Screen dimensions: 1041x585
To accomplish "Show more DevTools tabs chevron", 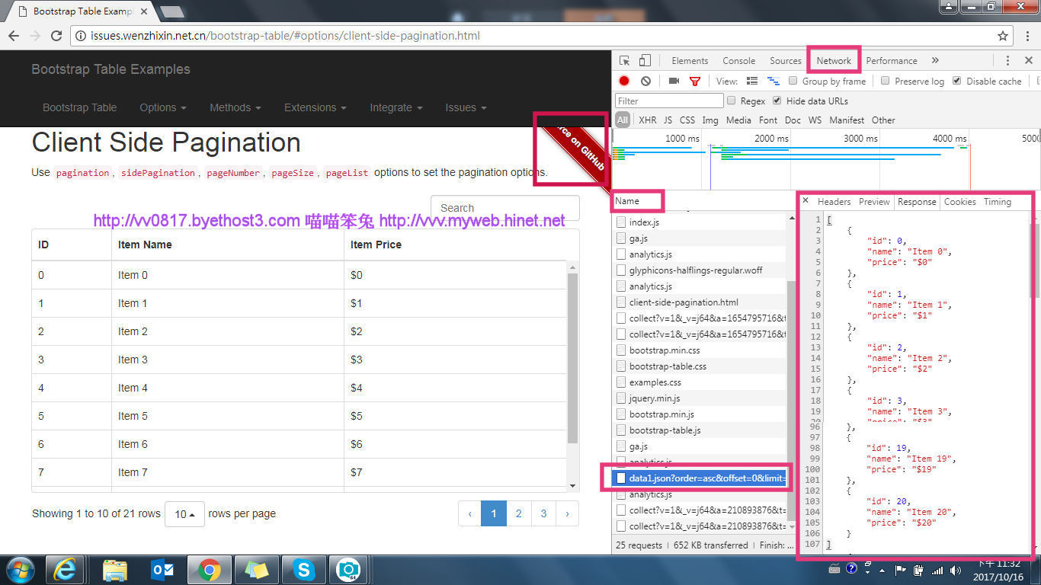I will pyautogui.click(x=935, y=61).
